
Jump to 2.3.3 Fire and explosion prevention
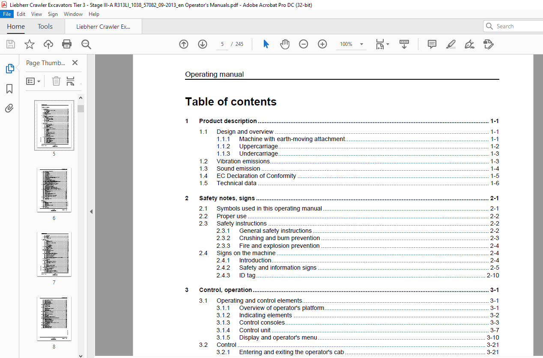coord(358,246)
